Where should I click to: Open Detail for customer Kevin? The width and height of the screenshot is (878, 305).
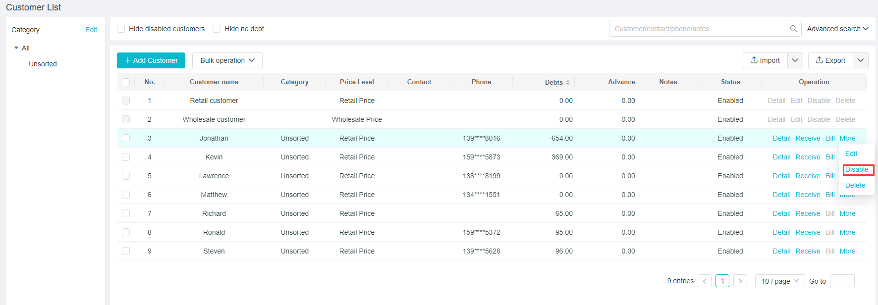tap(781, 157)
